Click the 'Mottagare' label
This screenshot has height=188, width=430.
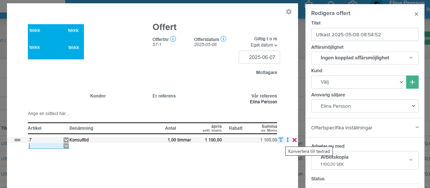point(266,73)
